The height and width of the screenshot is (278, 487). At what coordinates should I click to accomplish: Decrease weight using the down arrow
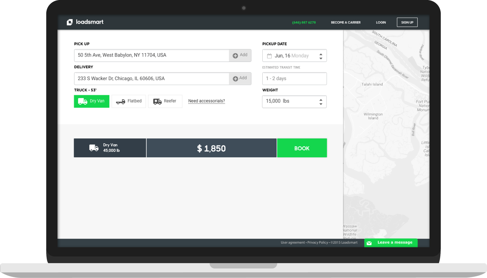click(x=321, y=104)
